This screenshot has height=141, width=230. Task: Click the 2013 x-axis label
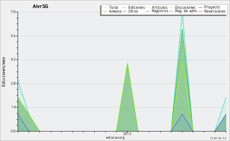(x=127, y=133)
